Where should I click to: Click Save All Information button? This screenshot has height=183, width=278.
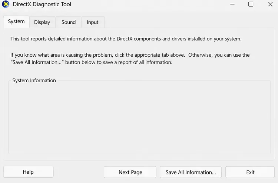click(191, 172)
